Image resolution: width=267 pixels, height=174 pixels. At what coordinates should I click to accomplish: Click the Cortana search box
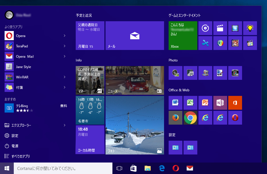tap(63, 168)
